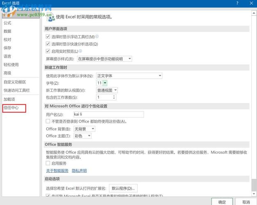Open the Office 背景 dropdown
Image resolution: width=257 pixels, height=205 pixels.
84,129
